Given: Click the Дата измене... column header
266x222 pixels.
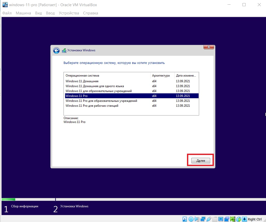Looking at the screenshot, I should 186,76.
